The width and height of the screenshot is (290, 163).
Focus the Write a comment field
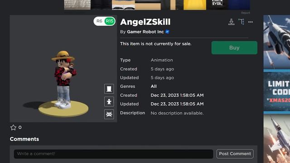(113, 154)
